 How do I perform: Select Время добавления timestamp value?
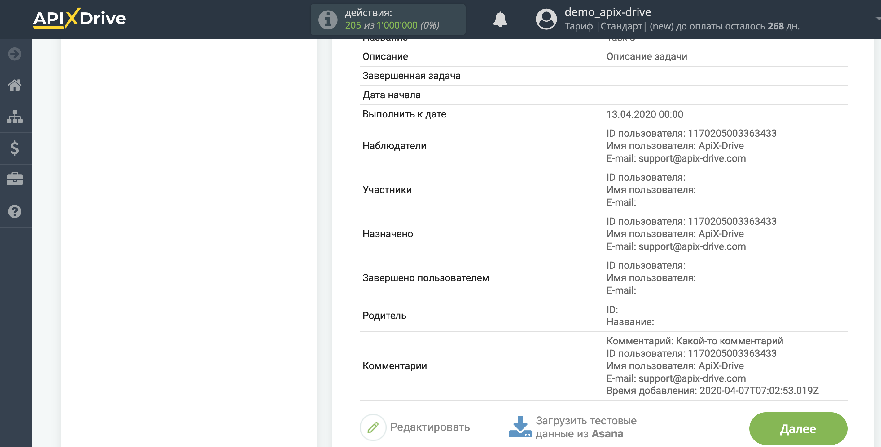pos(759,391)
